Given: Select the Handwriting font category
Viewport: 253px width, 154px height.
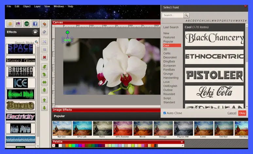Looking at the screenshot, I should [171, 78].
